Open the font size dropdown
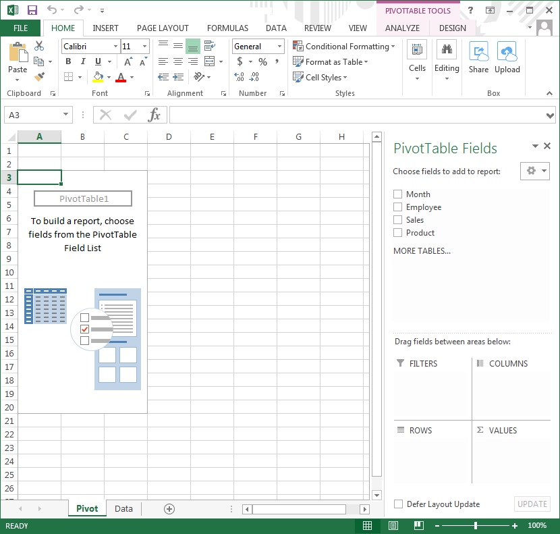Viewport: 560px width, 534px height. point(144,46)
